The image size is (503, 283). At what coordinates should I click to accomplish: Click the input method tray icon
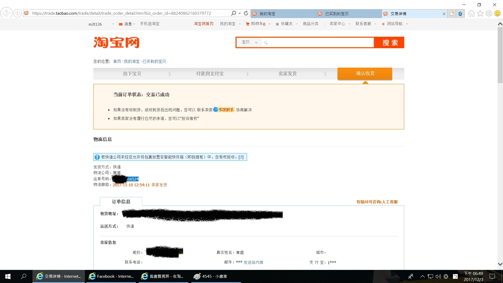[x=455, y=276]
